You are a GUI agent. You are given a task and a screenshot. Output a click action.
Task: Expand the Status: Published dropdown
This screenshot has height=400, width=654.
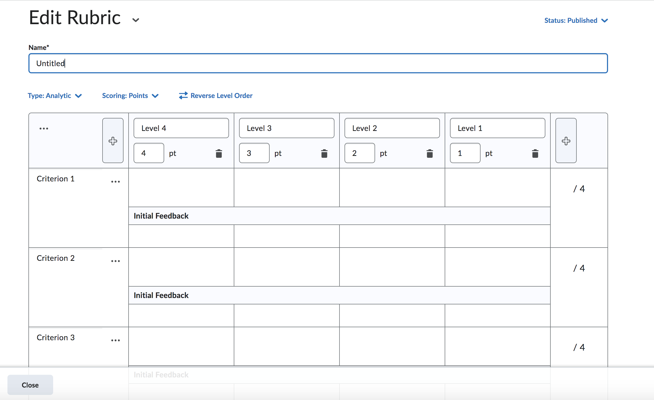click(x=576, y=20)
